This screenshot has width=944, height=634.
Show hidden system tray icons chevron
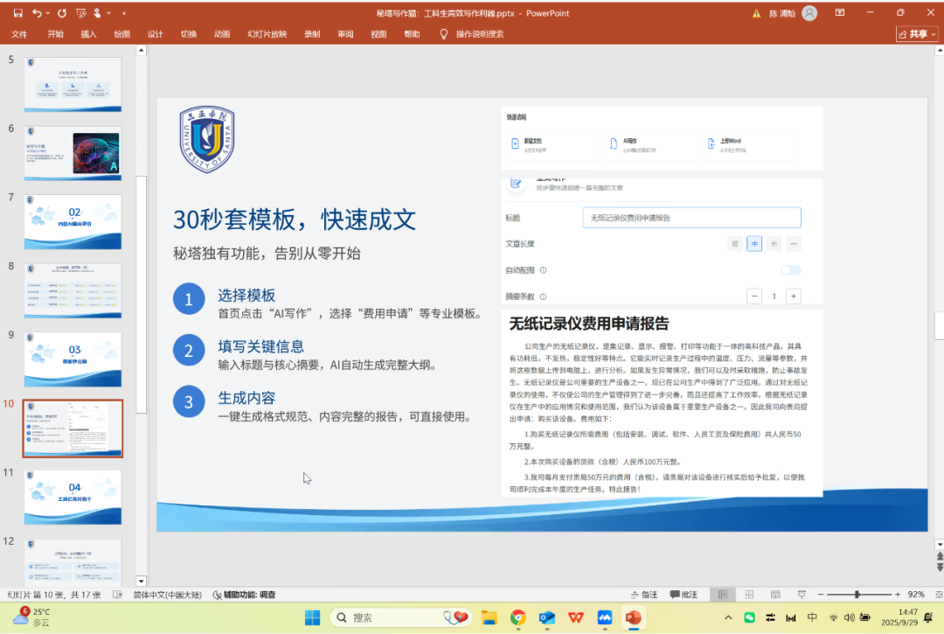(x=729, y=618)
